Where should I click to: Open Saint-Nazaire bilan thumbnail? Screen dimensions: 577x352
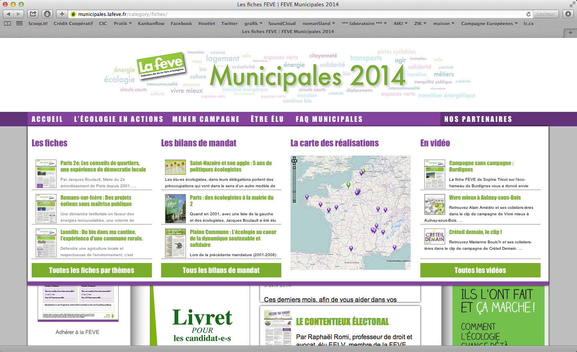coord(176,167)
